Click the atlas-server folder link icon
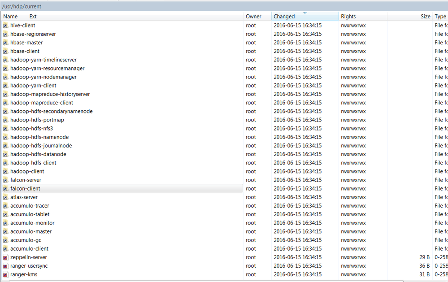448x282 pixels. [x=5, y=197]
